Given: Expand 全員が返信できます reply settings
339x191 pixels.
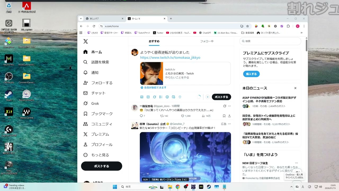Looking at the screenshot, I should (x=153, y=88).
